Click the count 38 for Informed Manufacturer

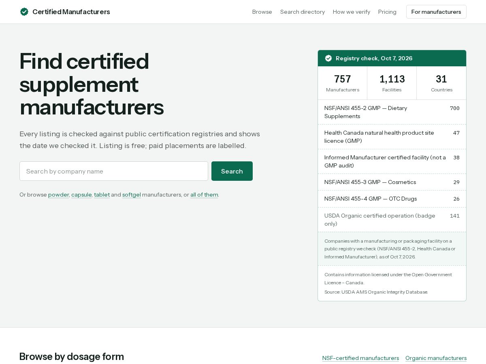456,157
